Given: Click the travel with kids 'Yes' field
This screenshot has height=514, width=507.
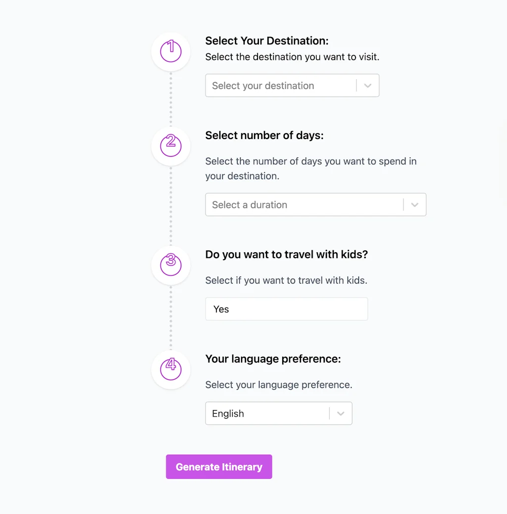Looking at the screenshot, I should click(286, 309).
